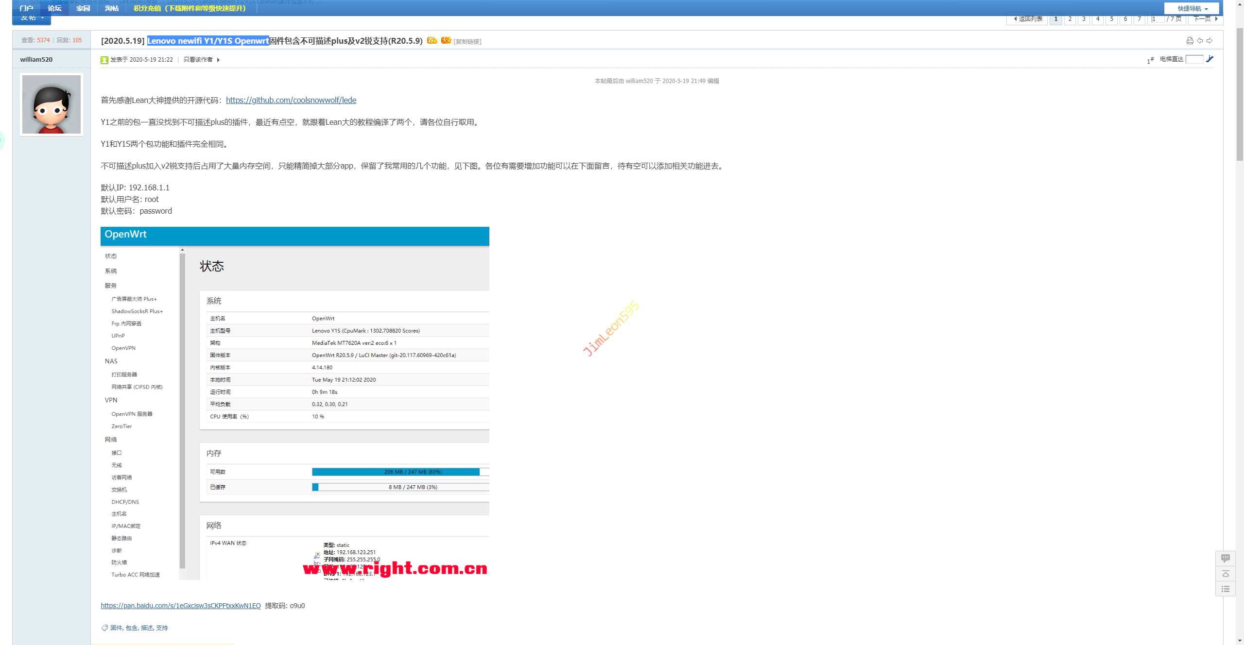
Task: Open the pan.baidu.com download link
Action: click(x=180, y=606)
